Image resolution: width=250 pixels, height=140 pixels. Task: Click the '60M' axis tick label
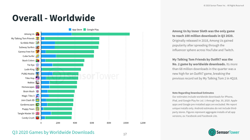point(92,123)
